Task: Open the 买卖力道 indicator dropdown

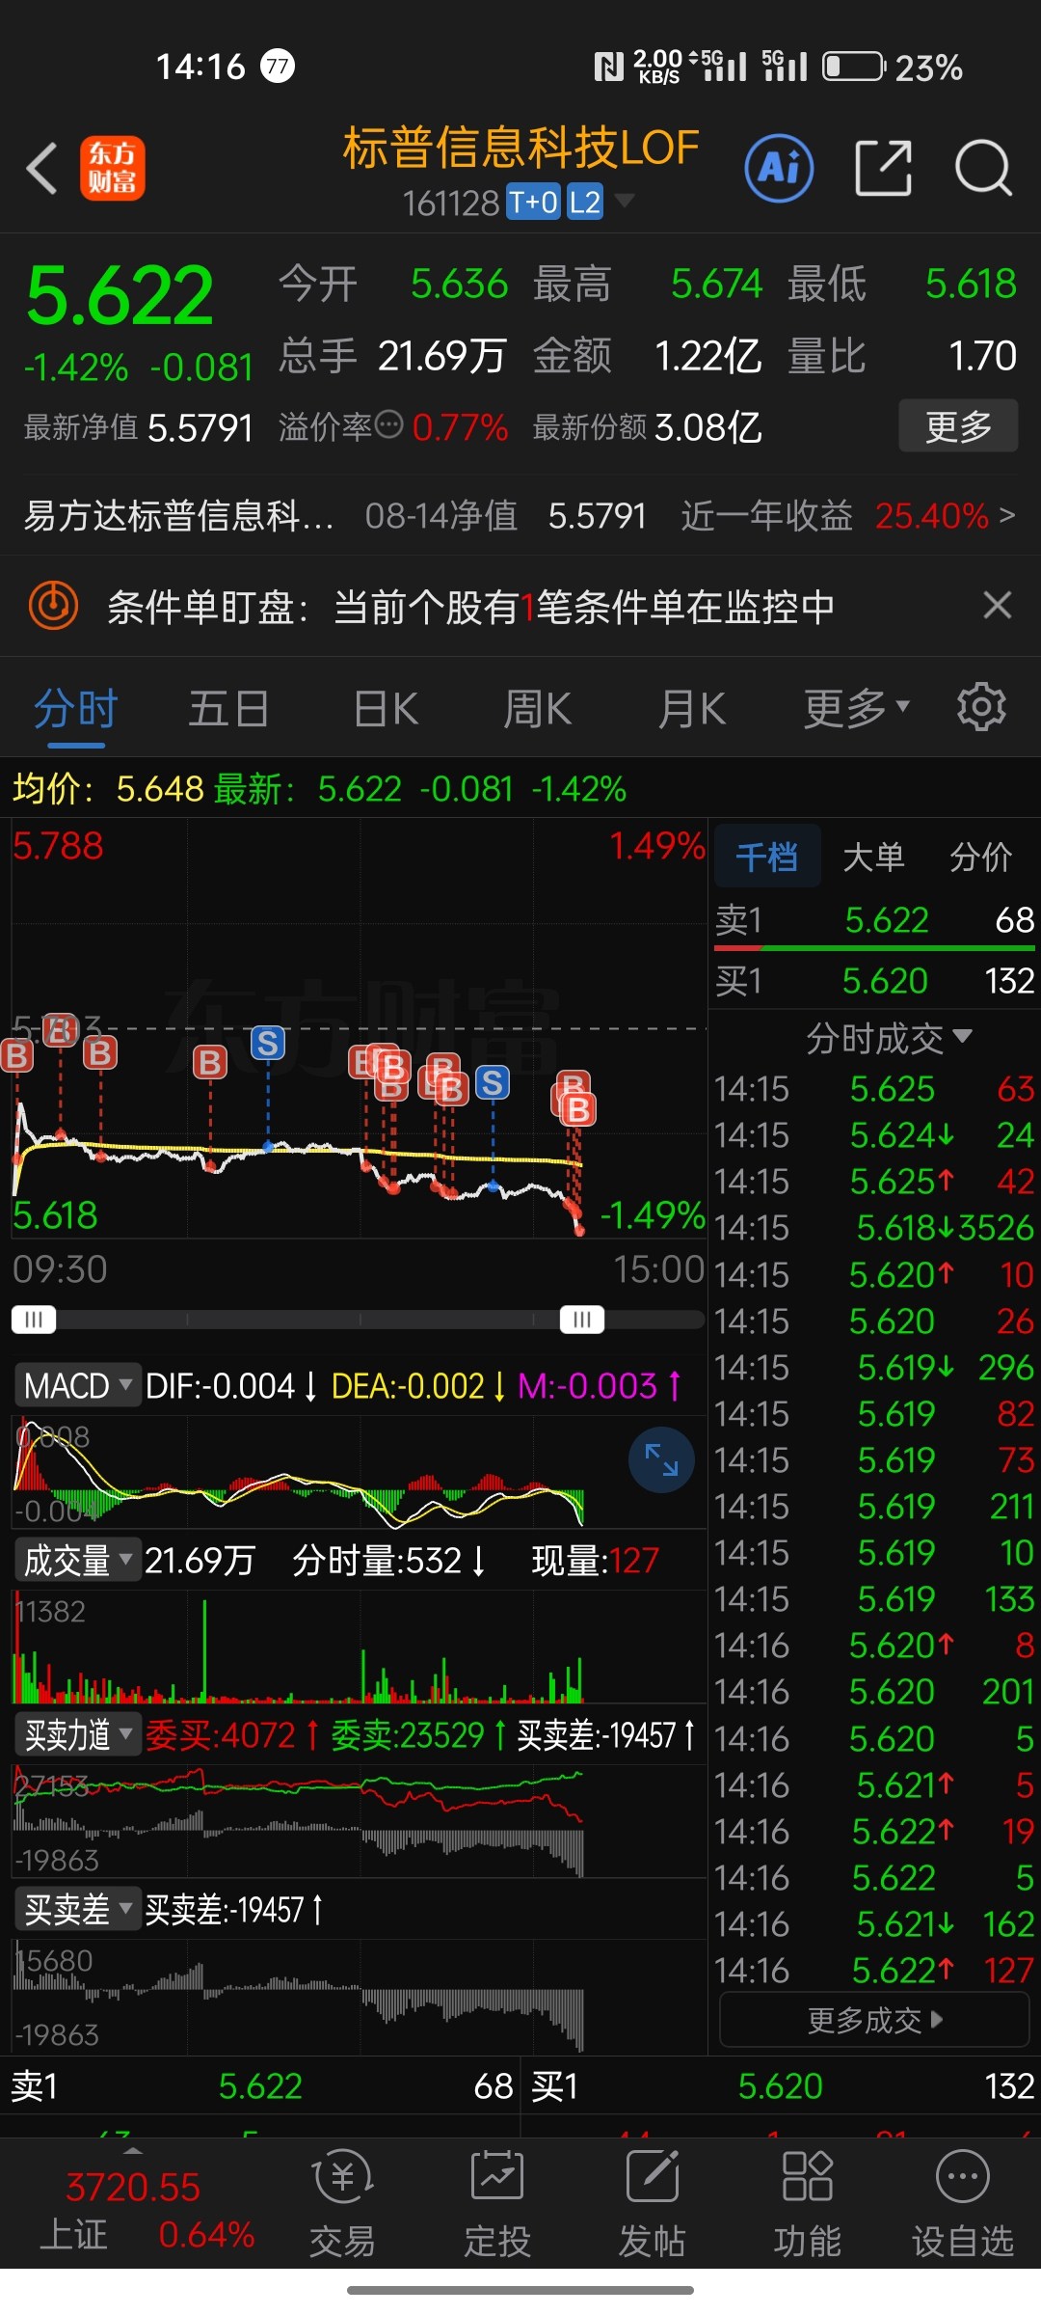Action: 78,1735
